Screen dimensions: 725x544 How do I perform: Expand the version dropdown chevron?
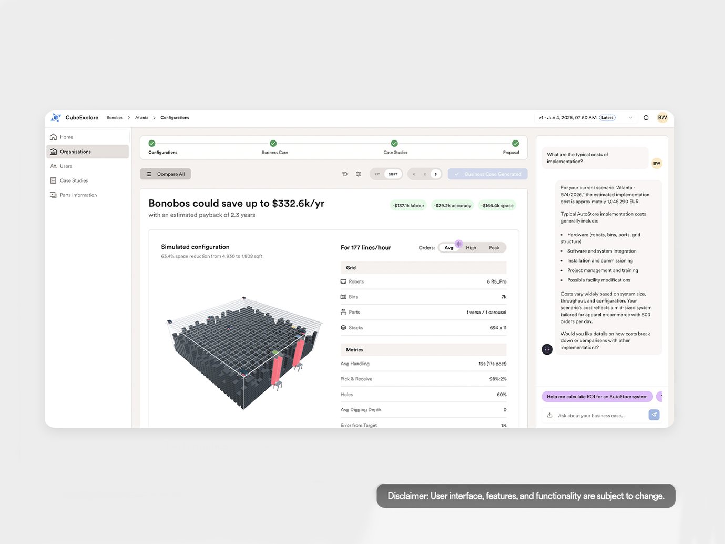[630, 118]
